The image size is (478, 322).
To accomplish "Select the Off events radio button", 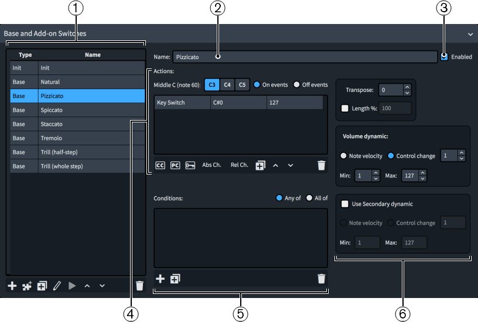I will coord(296,85).
